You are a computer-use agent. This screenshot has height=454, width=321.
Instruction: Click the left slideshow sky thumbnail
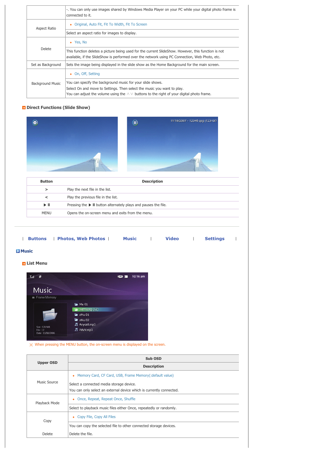72,144
